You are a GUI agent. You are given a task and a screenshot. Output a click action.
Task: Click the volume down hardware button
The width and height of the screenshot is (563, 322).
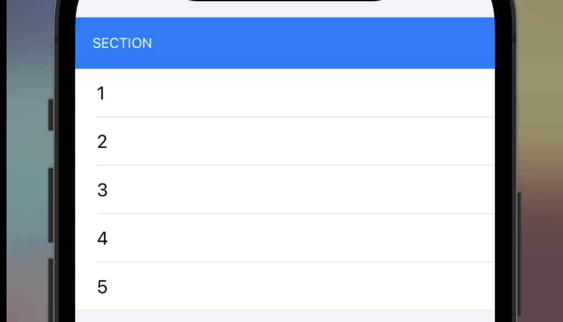51,290
